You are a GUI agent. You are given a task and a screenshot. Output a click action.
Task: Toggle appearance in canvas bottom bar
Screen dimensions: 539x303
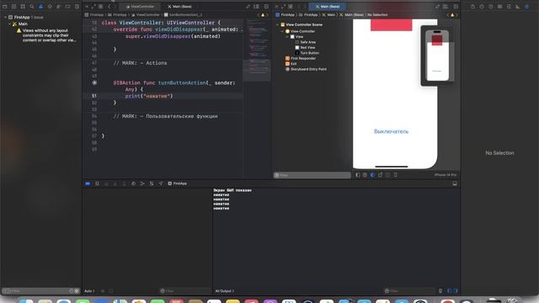tap(372, 175)
